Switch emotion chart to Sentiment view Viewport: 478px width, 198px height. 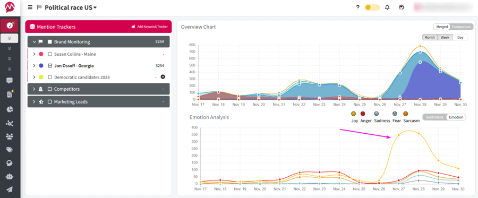coord(434,117)
